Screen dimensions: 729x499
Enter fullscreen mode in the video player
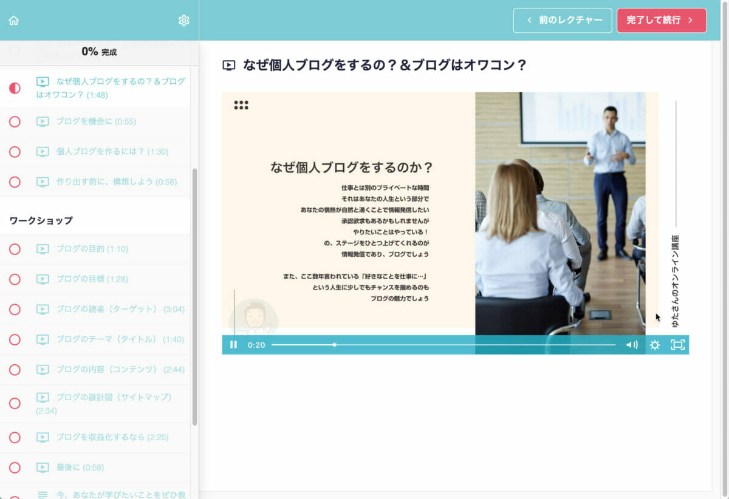tap(677, 345)
